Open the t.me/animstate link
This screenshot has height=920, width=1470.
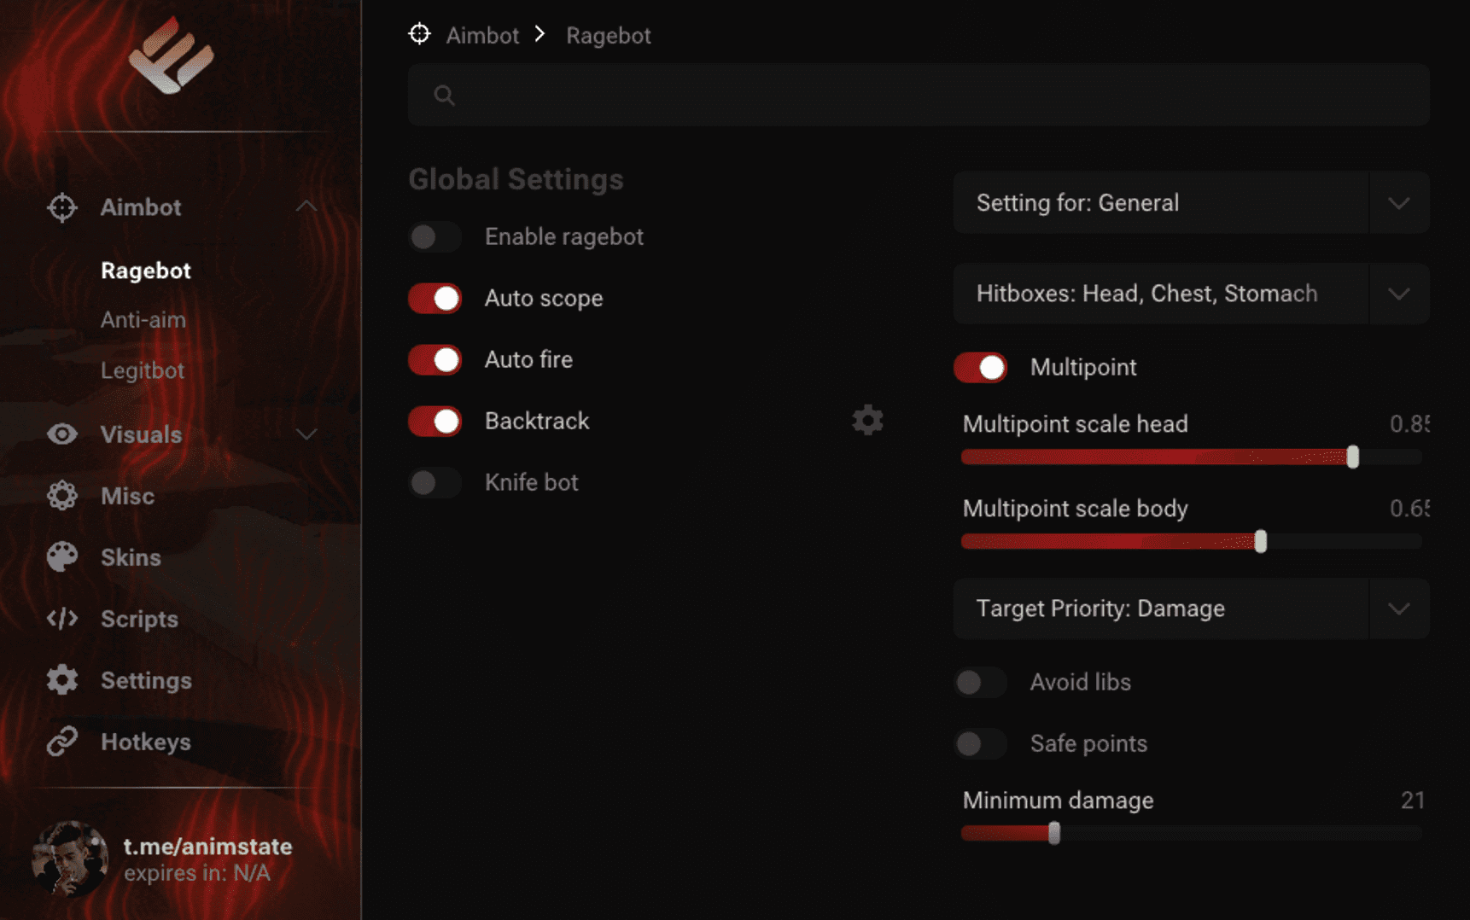coord(207,847)
